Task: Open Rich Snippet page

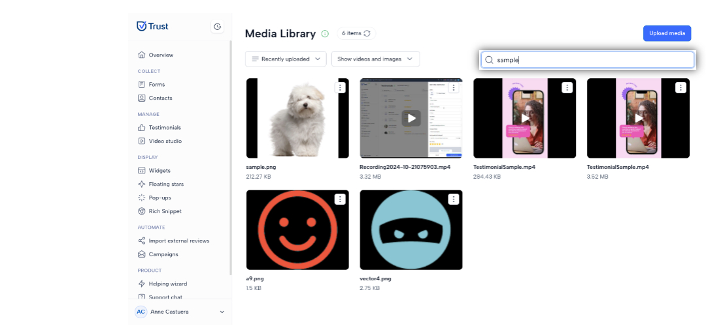Action: pyautogui.click(x=165, y=211)
